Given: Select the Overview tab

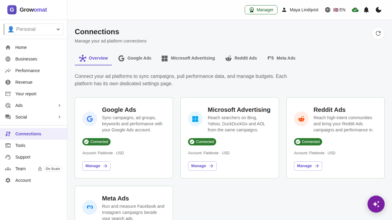Looking at the screenshot, I should click(93, 58).
